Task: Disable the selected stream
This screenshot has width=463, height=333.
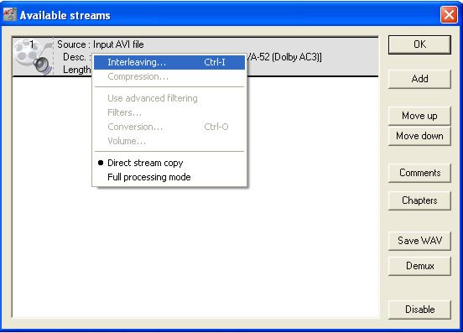Action: click(419, 310)
